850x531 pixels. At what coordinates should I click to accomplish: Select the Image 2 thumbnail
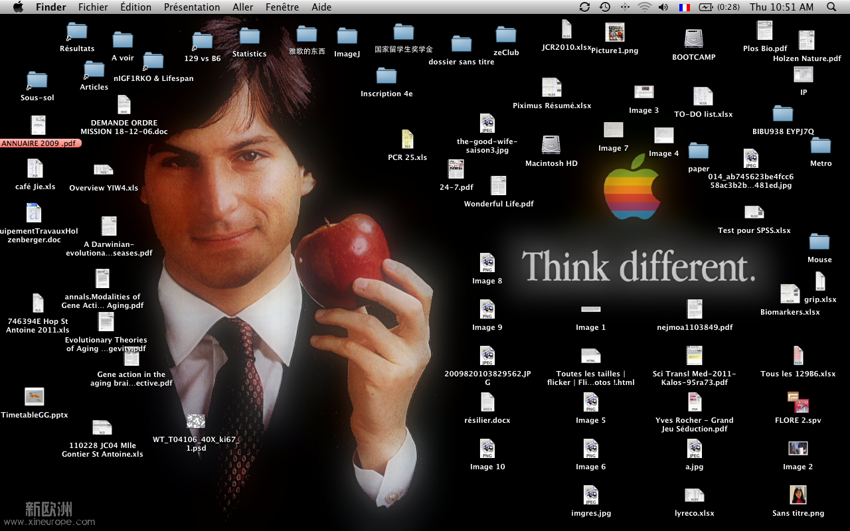pos(798,449)
